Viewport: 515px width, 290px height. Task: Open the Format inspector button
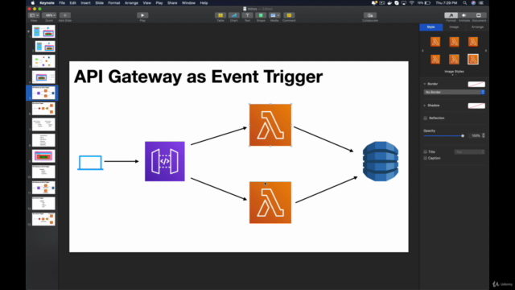click(451, 15)
